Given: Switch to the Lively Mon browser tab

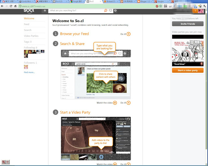Looking at the screenshot, I should point(26,1).
